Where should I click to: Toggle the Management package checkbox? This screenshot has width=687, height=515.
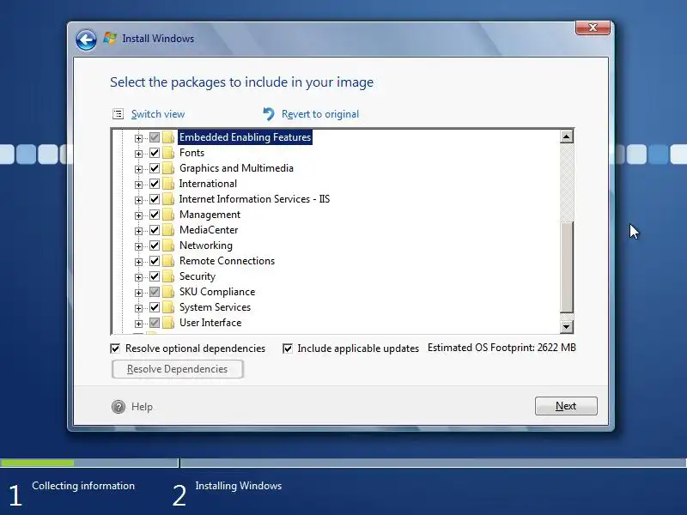155,215
